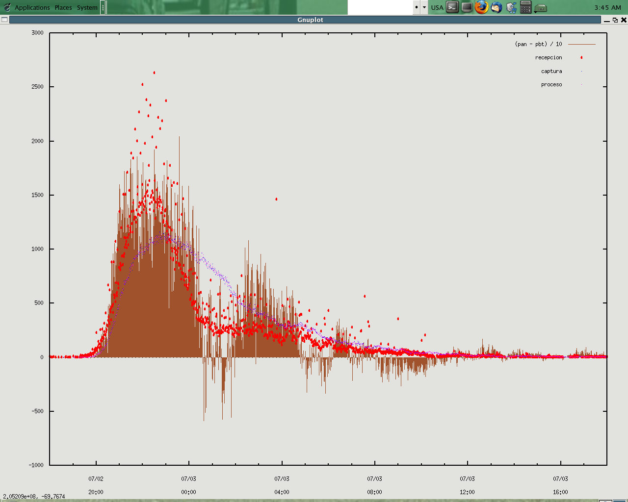This screenshot has height=502, width=628.
Task: Click the drawer icon in top panel
Action: point(540,8)
